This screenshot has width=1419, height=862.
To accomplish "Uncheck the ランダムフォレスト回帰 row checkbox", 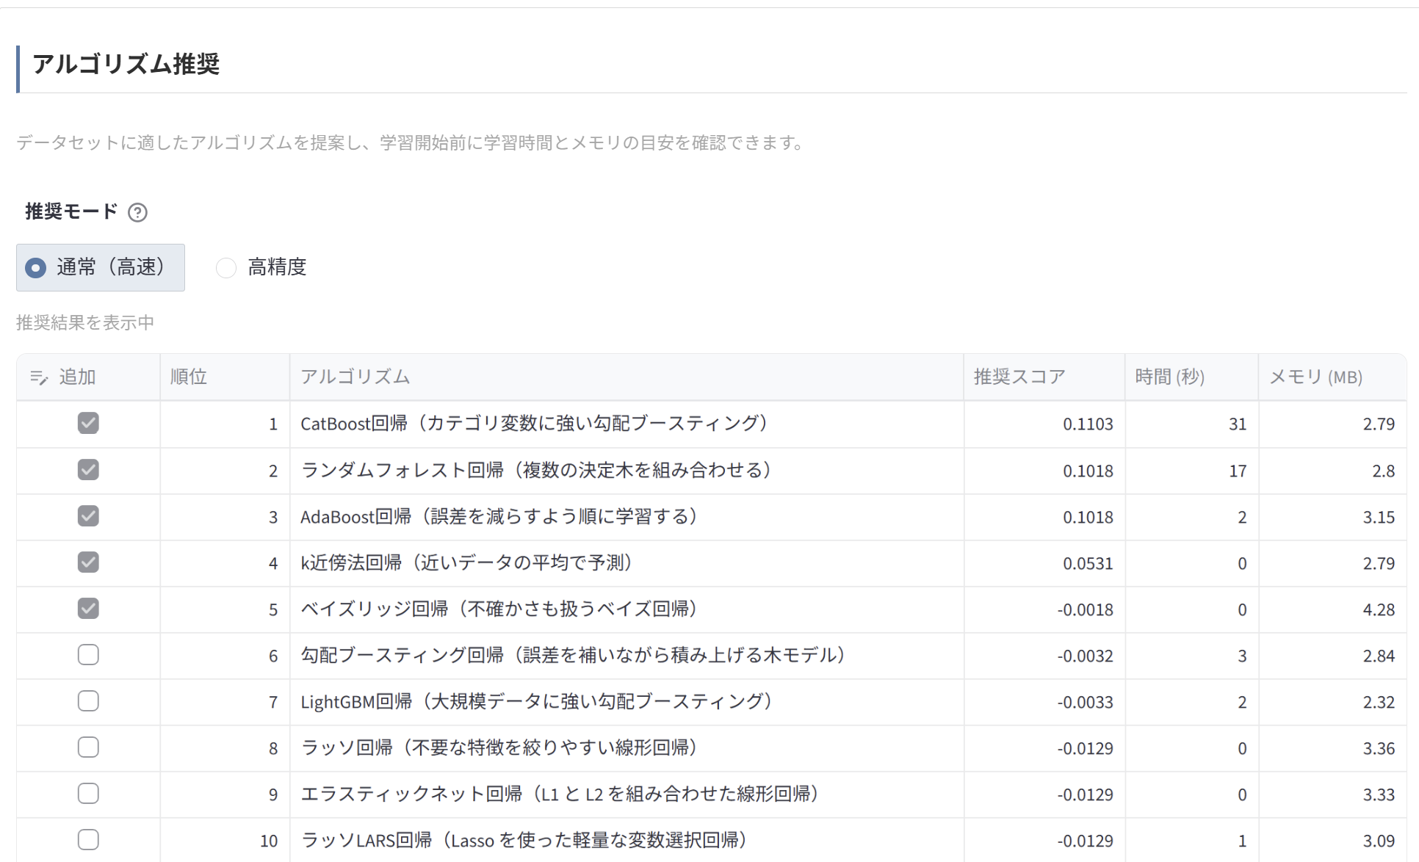I will tap(88, 469).
